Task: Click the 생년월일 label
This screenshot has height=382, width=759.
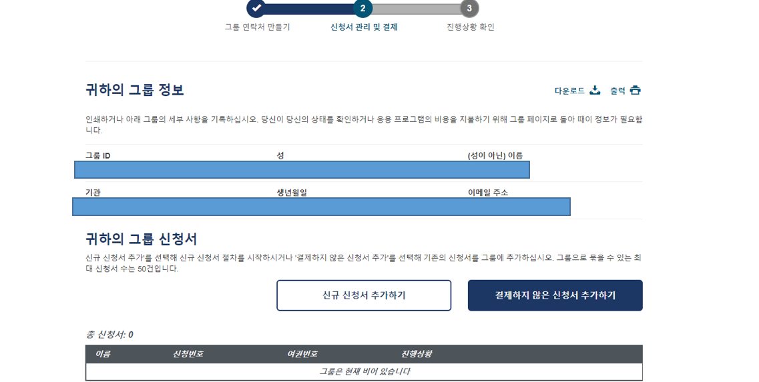Action: coord(292,193)
